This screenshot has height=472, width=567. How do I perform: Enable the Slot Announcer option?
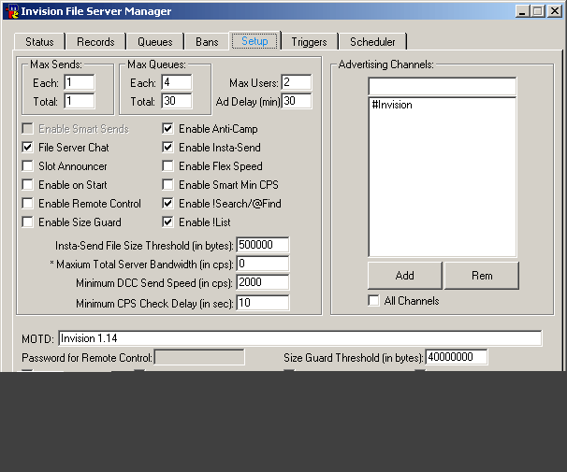click(28, 166)
